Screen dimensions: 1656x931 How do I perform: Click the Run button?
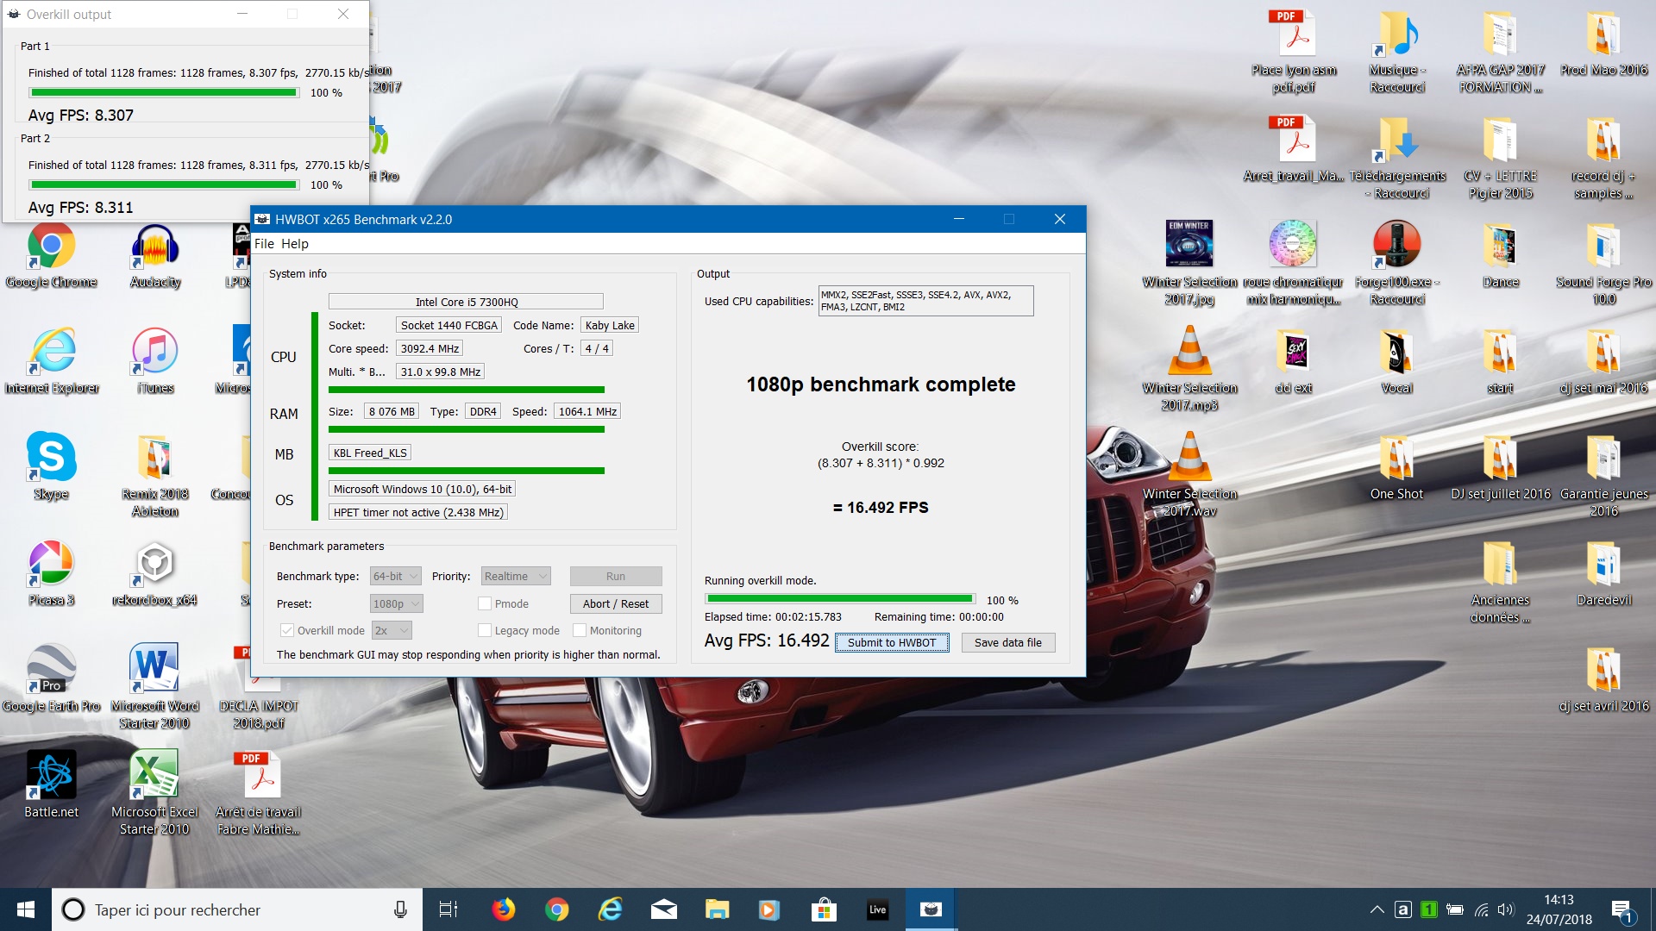[x=616, y=577]
